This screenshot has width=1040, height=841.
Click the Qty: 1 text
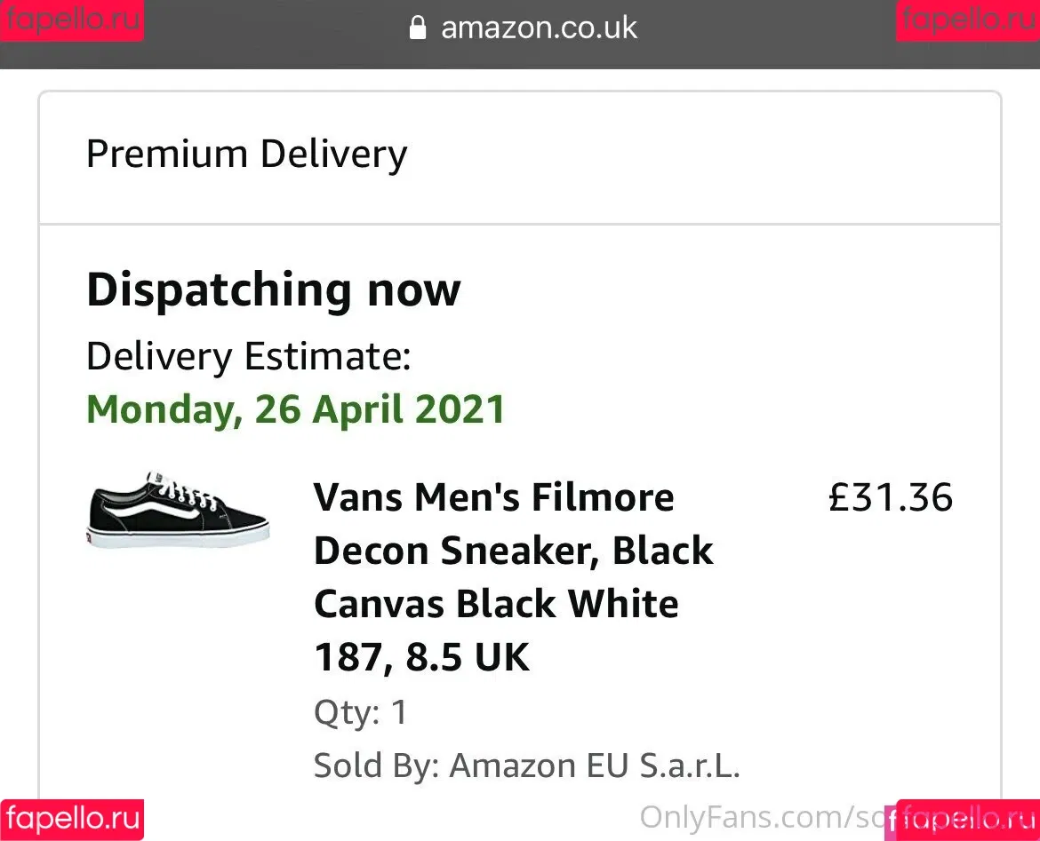pos(360,712)
